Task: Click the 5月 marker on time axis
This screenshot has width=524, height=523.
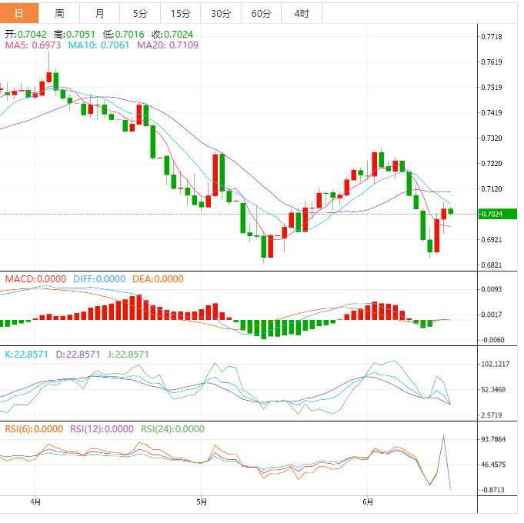Action: pos(201,502)
